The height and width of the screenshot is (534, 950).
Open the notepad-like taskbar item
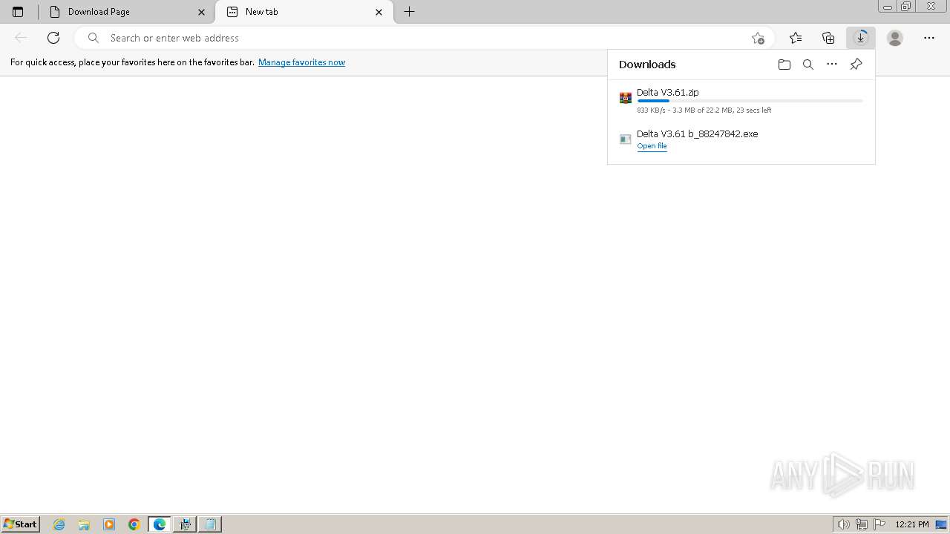(x=210, y=524)
